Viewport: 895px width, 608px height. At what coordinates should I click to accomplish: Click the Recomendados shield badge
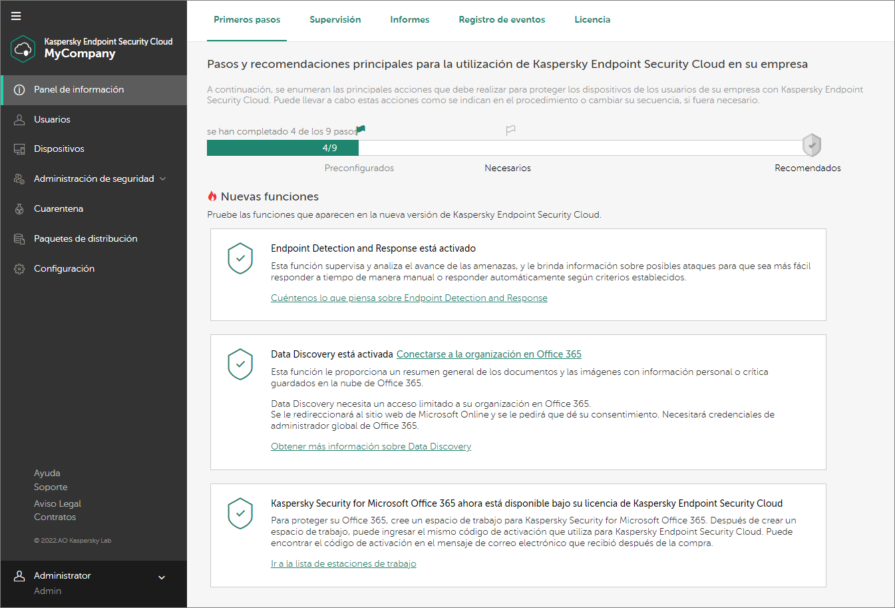pyautogui.click(x=812, y=145)
